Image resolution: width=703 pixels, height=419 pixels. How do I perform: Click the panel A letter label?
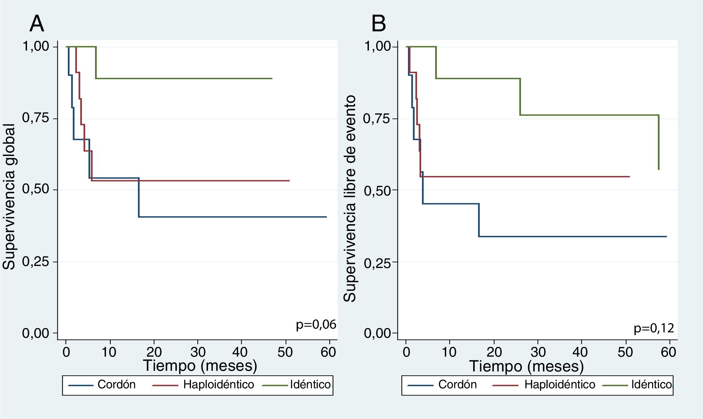pyautogui.click(x=37, y=24)
